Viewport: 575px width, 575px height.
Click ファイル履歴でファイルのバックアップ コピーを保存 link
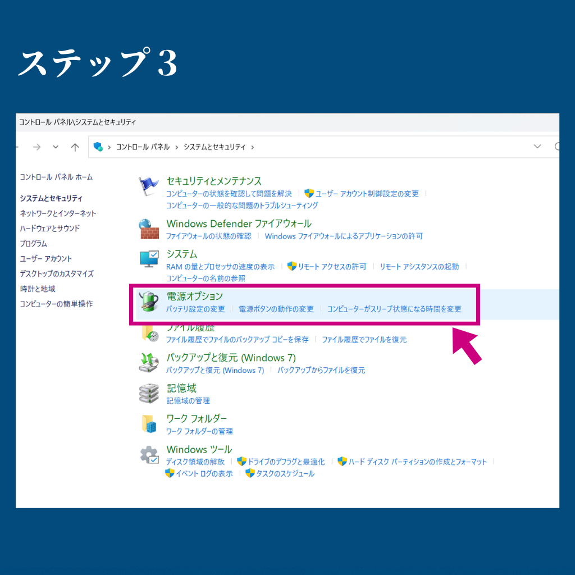pos(238,340)
